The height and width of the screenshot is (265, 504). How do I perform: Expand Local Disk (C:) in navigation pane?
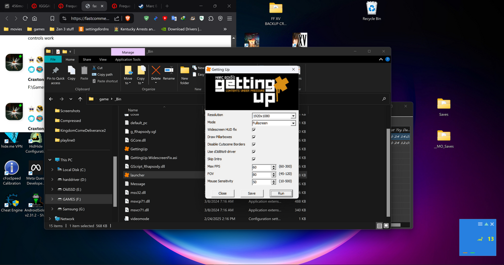coord(52,170)
